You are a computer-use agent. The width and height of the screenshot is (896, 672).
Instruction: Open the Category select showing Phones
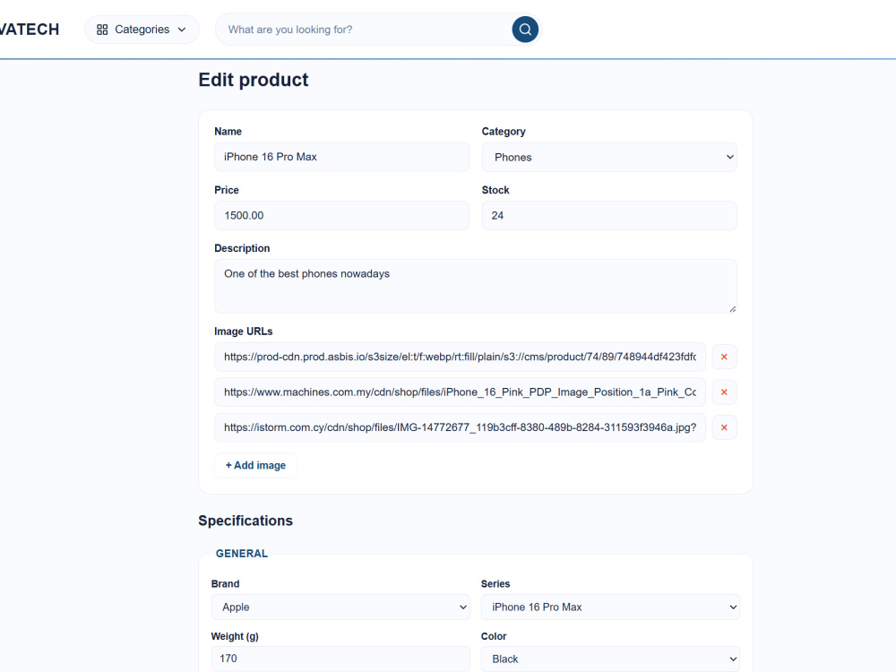tap(609, 157)
